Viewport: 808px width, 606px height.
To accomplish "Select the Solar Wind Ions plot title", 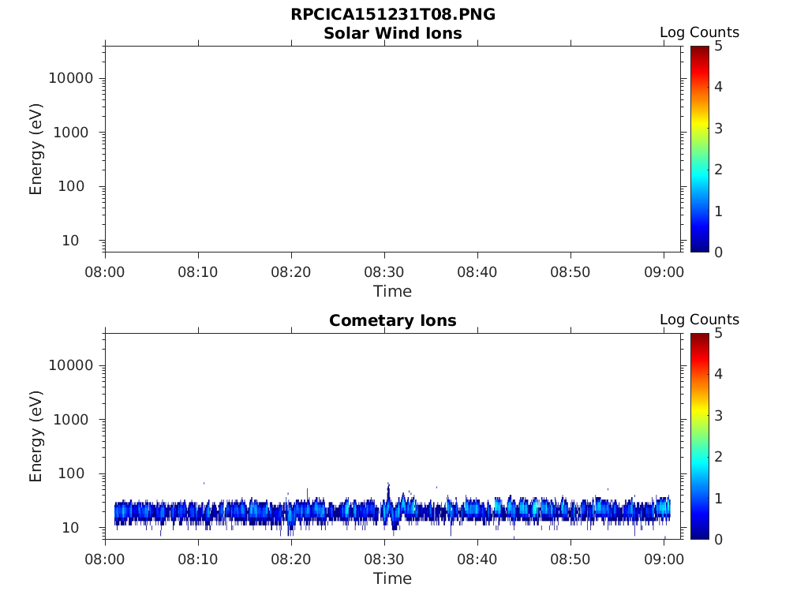I will pyautogui.click(x=393, y=33).
